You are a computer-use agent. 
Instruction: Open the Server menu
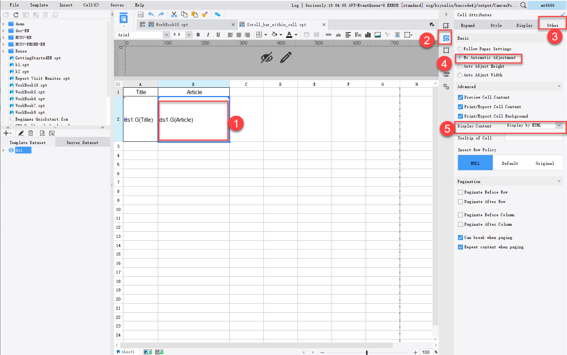117,5
